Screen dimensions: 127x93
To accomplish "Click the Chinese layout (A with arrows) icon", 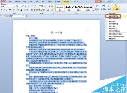I will pyautogui.click(x=45, y=6).
